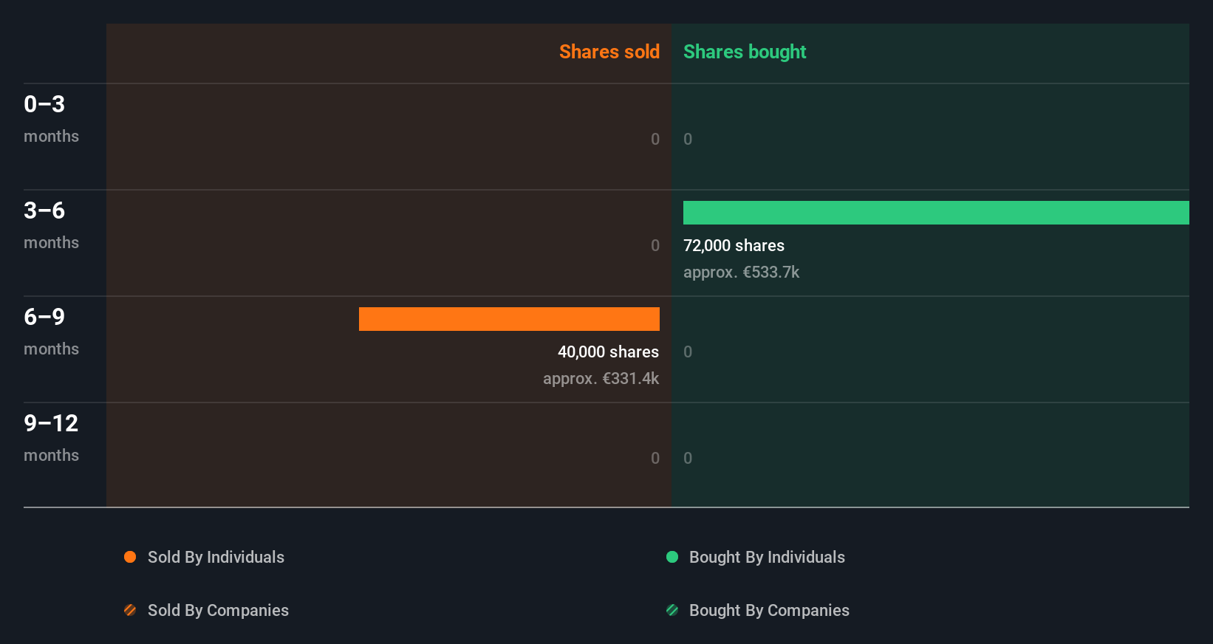This screenshot has width=1213, height=644.
Task: Toggle the Bought By Companies legend label
Action: [769, 610]
